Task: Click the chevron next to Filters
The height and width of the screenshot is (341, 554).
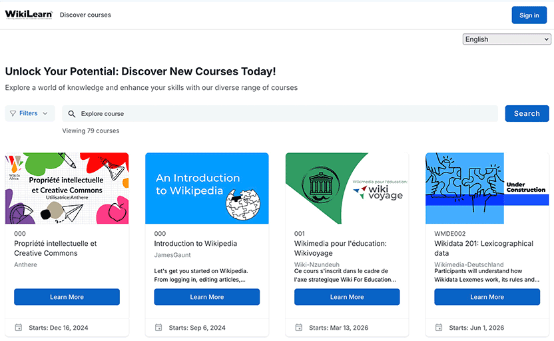Action: coord(45,113)
